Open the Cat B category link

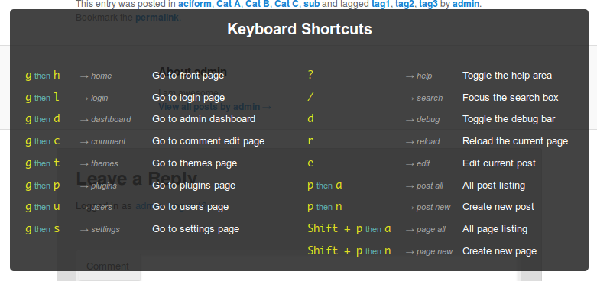click(x=258, y=4)
